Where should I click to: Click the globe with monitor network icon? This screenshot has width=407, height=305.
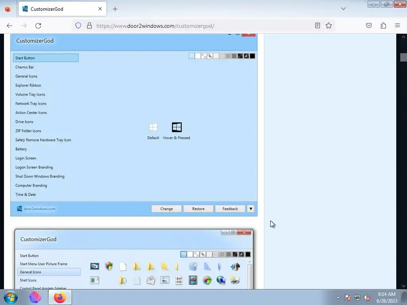(x=221, y=280)
